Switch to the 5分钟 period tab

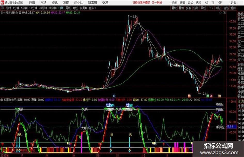(24, 8)
